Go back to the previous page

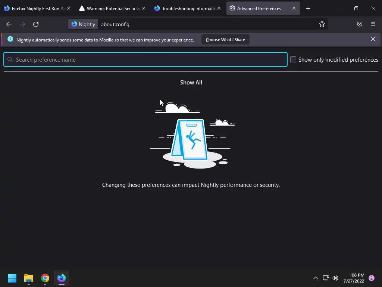click(x=9, y=24)
